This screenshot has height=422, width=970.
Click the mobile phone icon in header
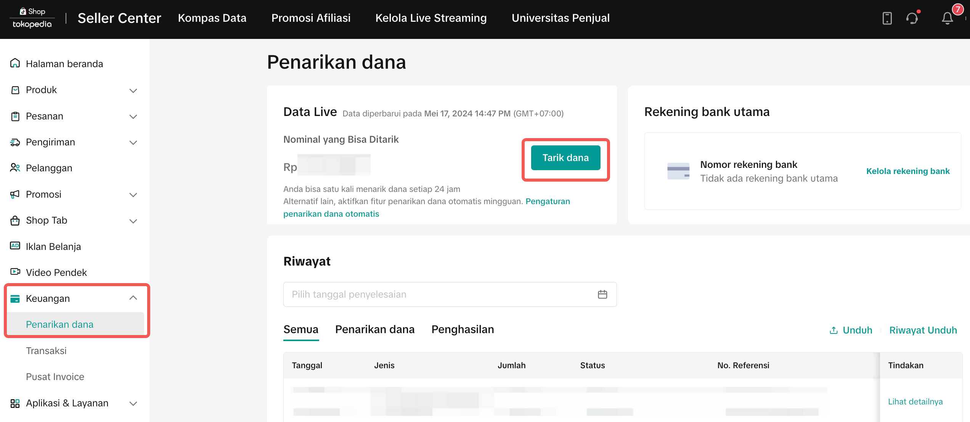tap(887, 18)
